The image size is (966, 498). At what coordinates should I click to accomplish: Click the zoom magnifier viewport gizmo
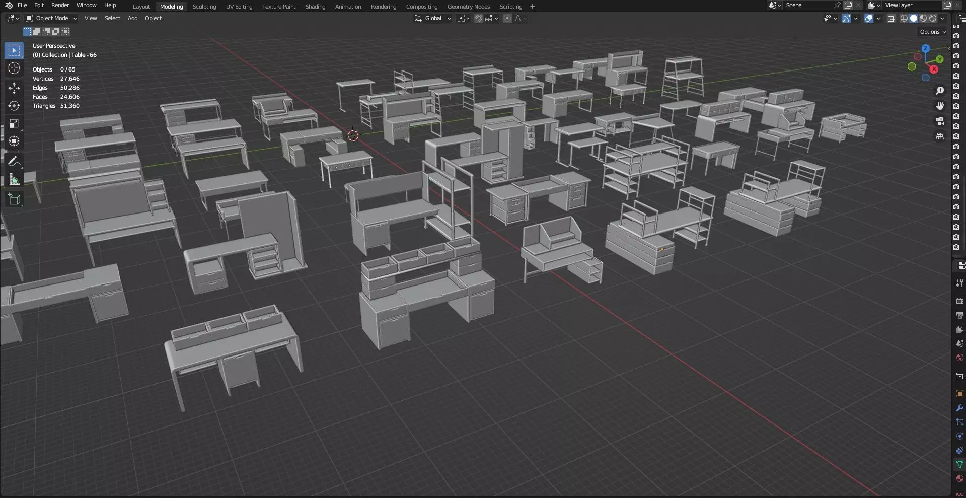click(x=939, y=91)
